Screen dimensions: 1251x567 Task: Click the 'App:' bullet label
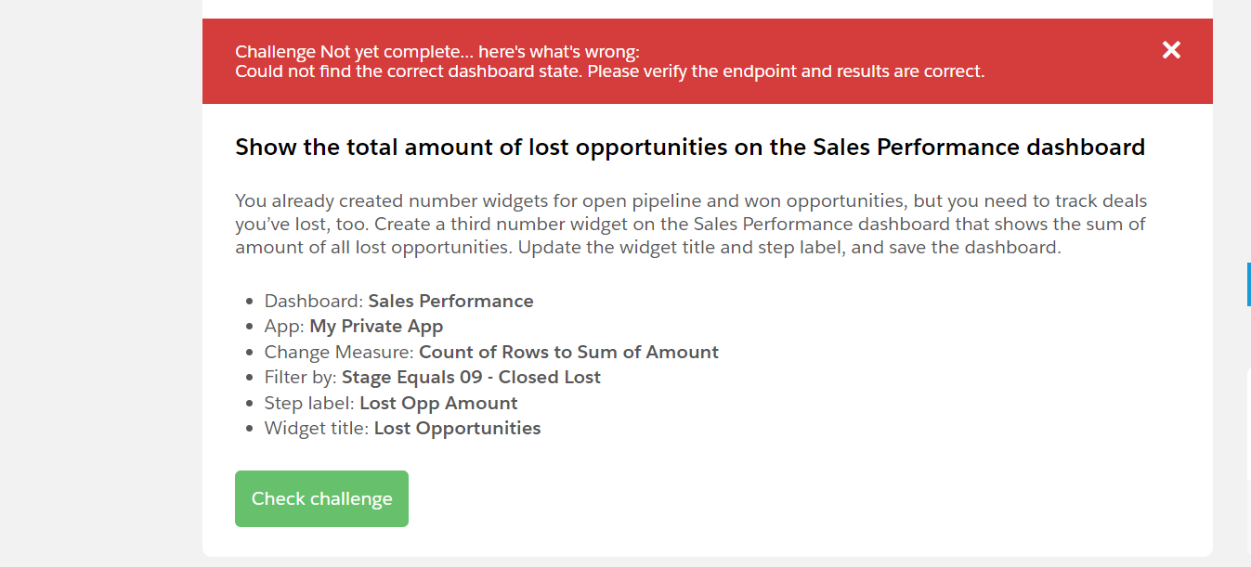[x=284, y=327]
